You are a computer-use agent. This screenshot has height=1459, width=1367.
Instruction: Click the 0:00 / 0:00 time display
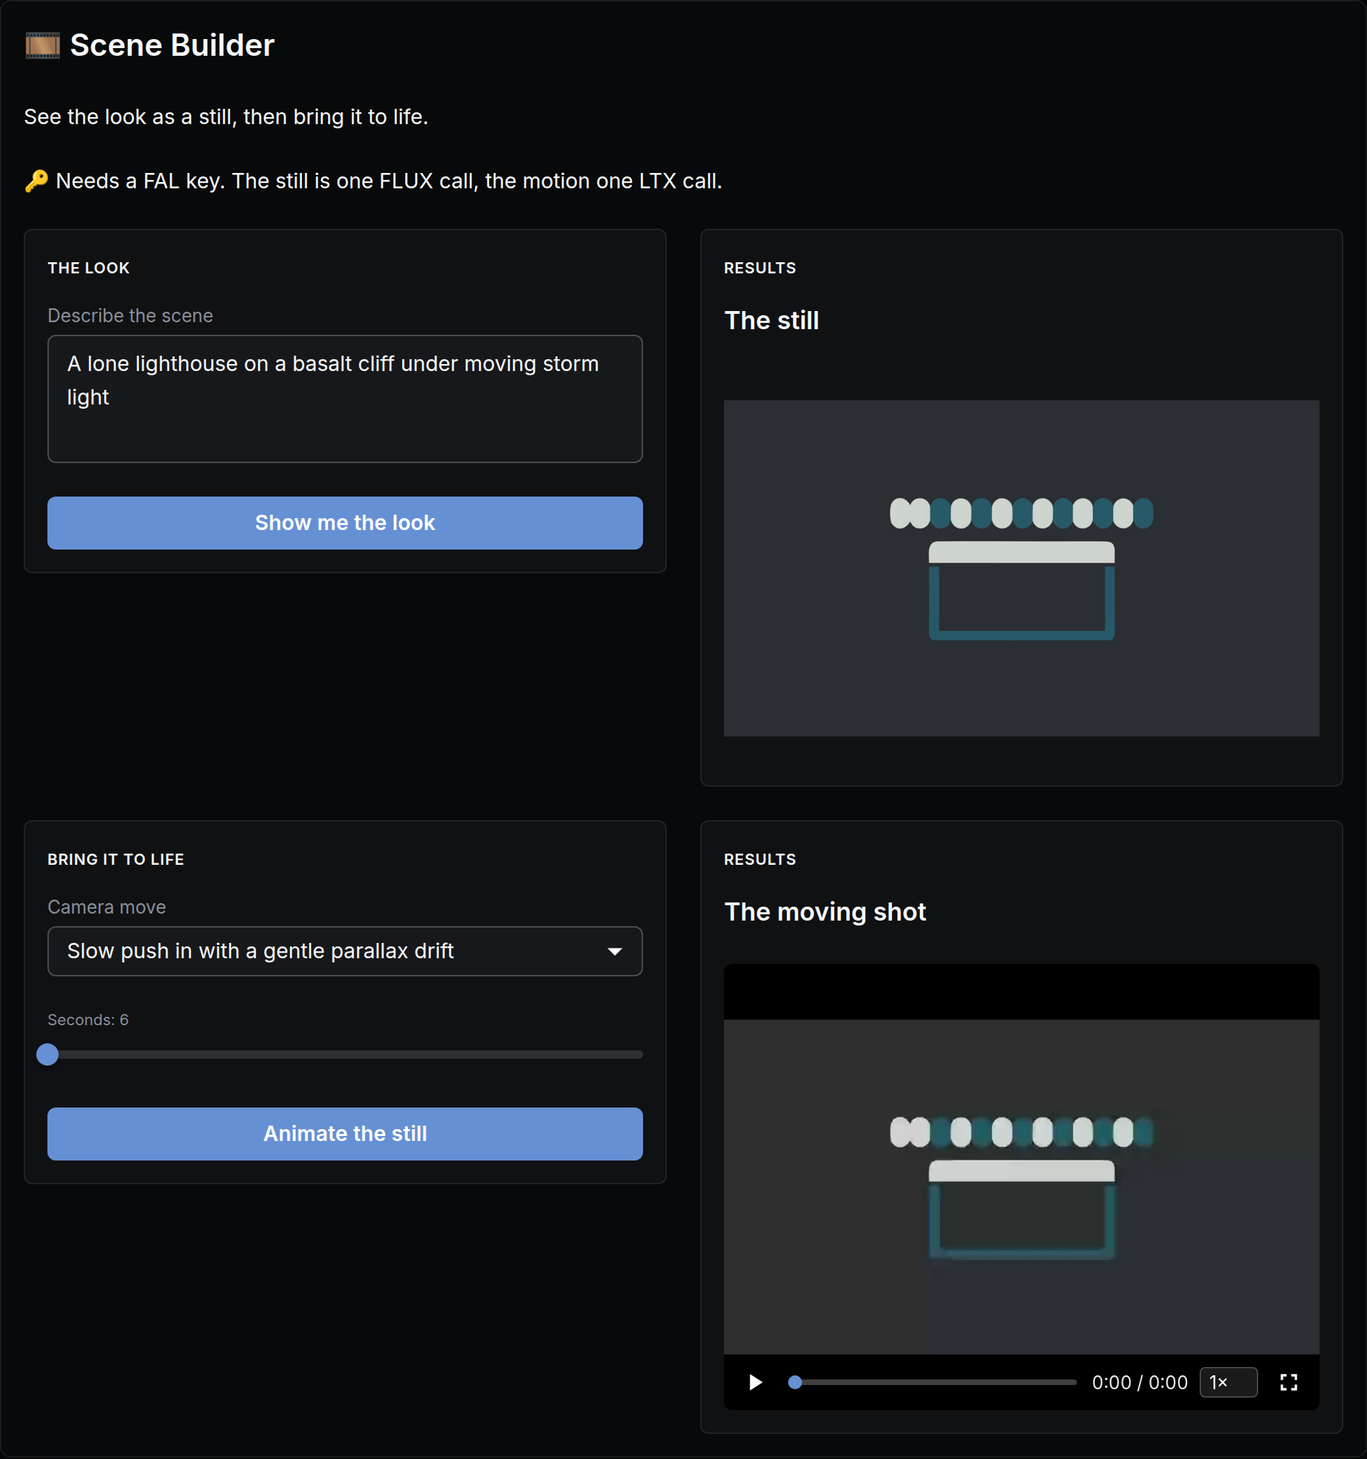click(x=1140, y=1383)
